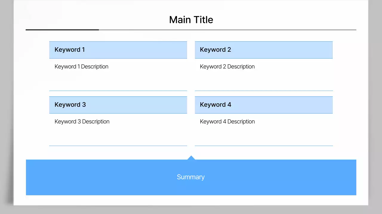Select the Keyword 1 heading
The image size is (382, 214).
tap(70, 50)
